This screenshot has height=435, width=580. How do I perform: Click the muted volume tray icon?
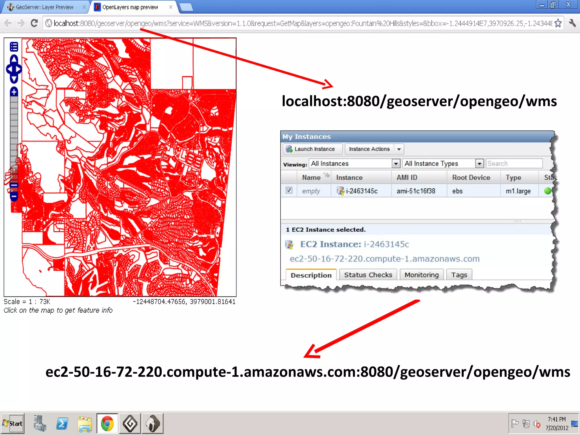tap(537, 424)
